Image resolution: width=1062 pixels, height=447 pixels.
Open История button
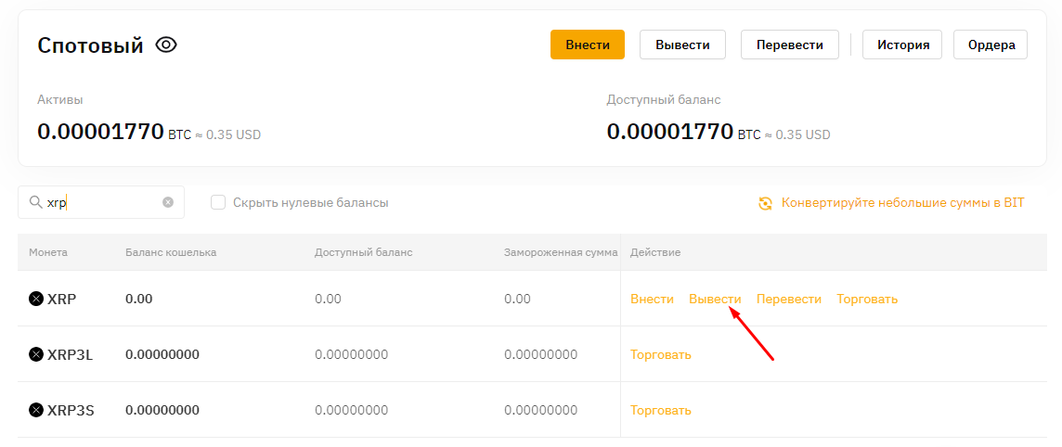point(902,45)
